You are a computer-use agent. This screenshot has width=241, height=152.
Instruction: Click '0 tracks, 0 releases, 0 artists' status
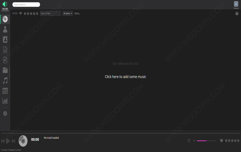pos(11,150)
